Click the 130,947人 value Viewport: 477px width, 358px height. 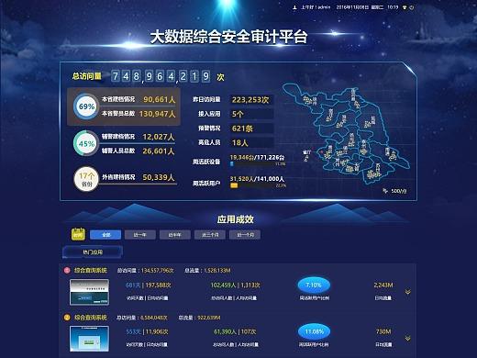pyautogui.click(x=157, y=114)
